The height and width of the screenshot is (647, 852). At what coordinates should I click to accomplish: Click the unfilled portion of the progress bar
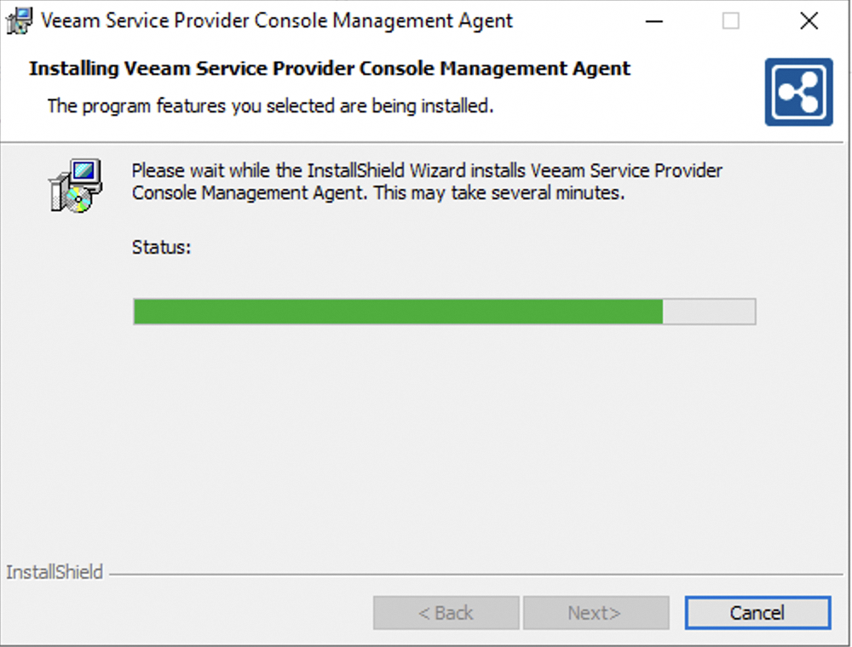pos(709,312)
